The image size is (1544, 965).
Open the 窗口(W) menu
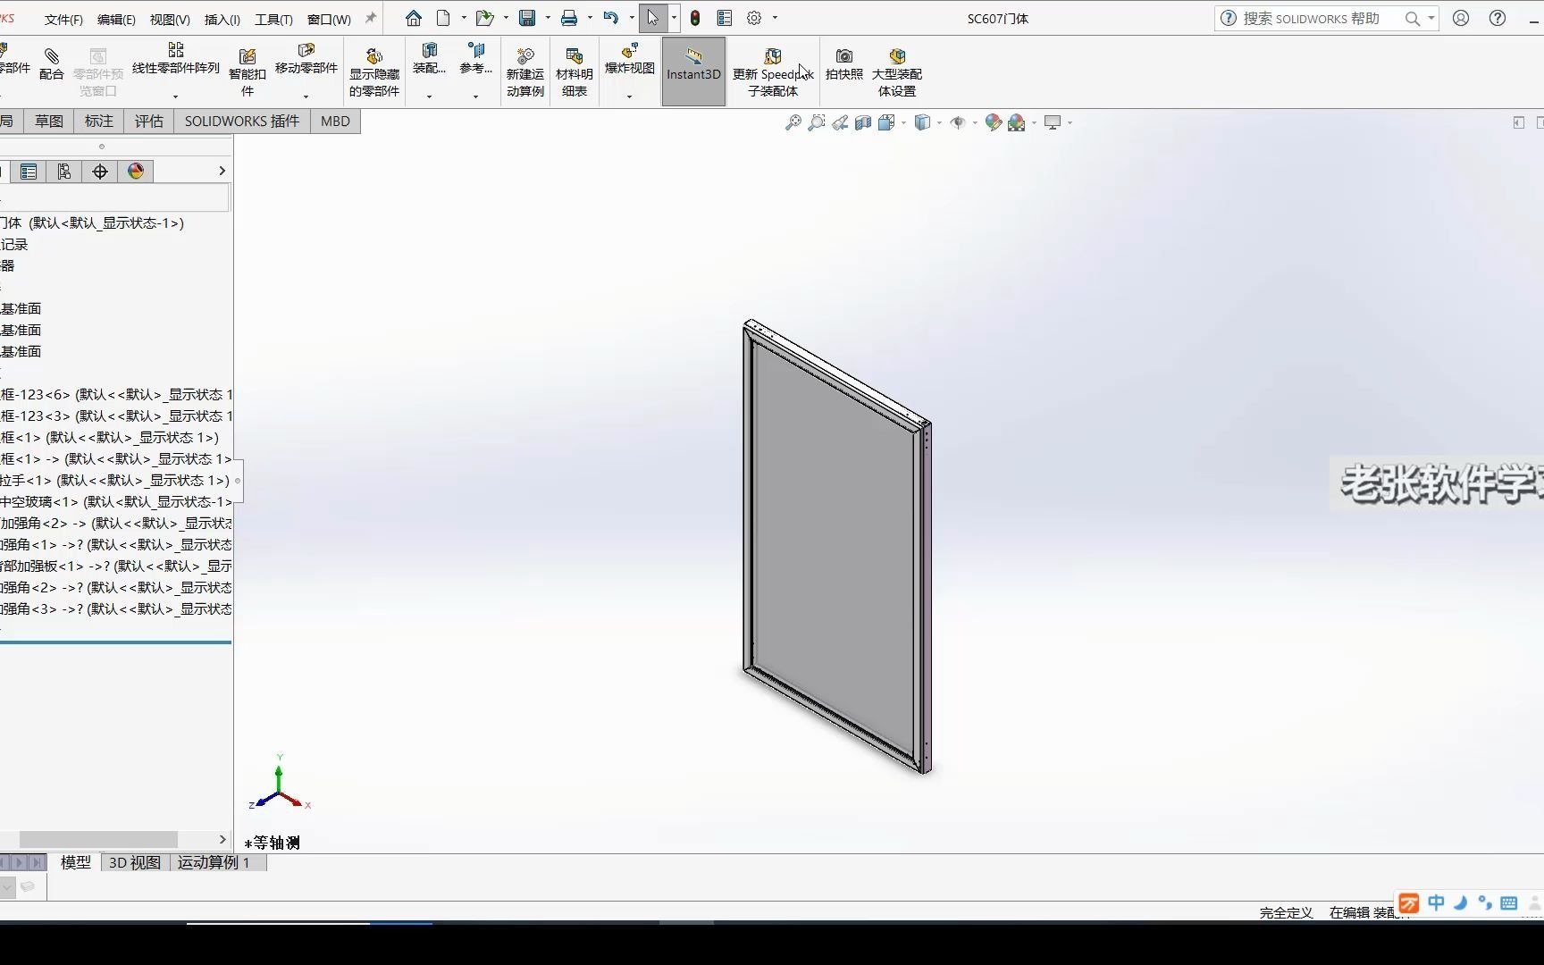click(x=329, y=19)
